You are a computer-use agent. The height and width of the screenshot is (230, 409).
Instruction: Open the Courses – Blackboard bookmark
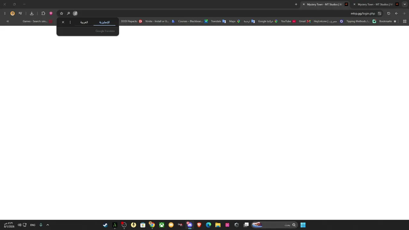193,21
